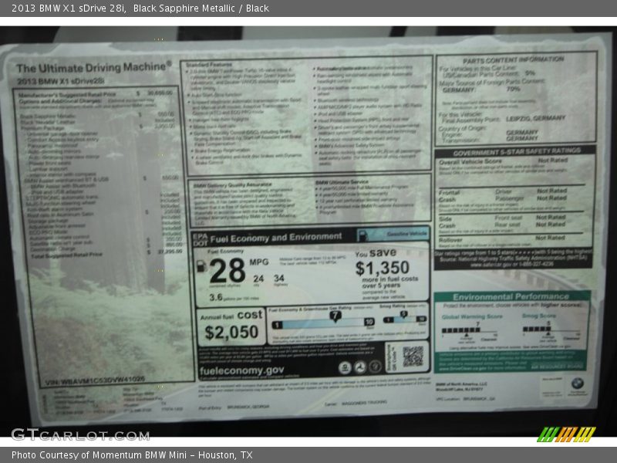617x463 pixels.
Task: Click the '2013 BMW X1 sDrive28i' sticker subtitle
Action: coord(61,82)
